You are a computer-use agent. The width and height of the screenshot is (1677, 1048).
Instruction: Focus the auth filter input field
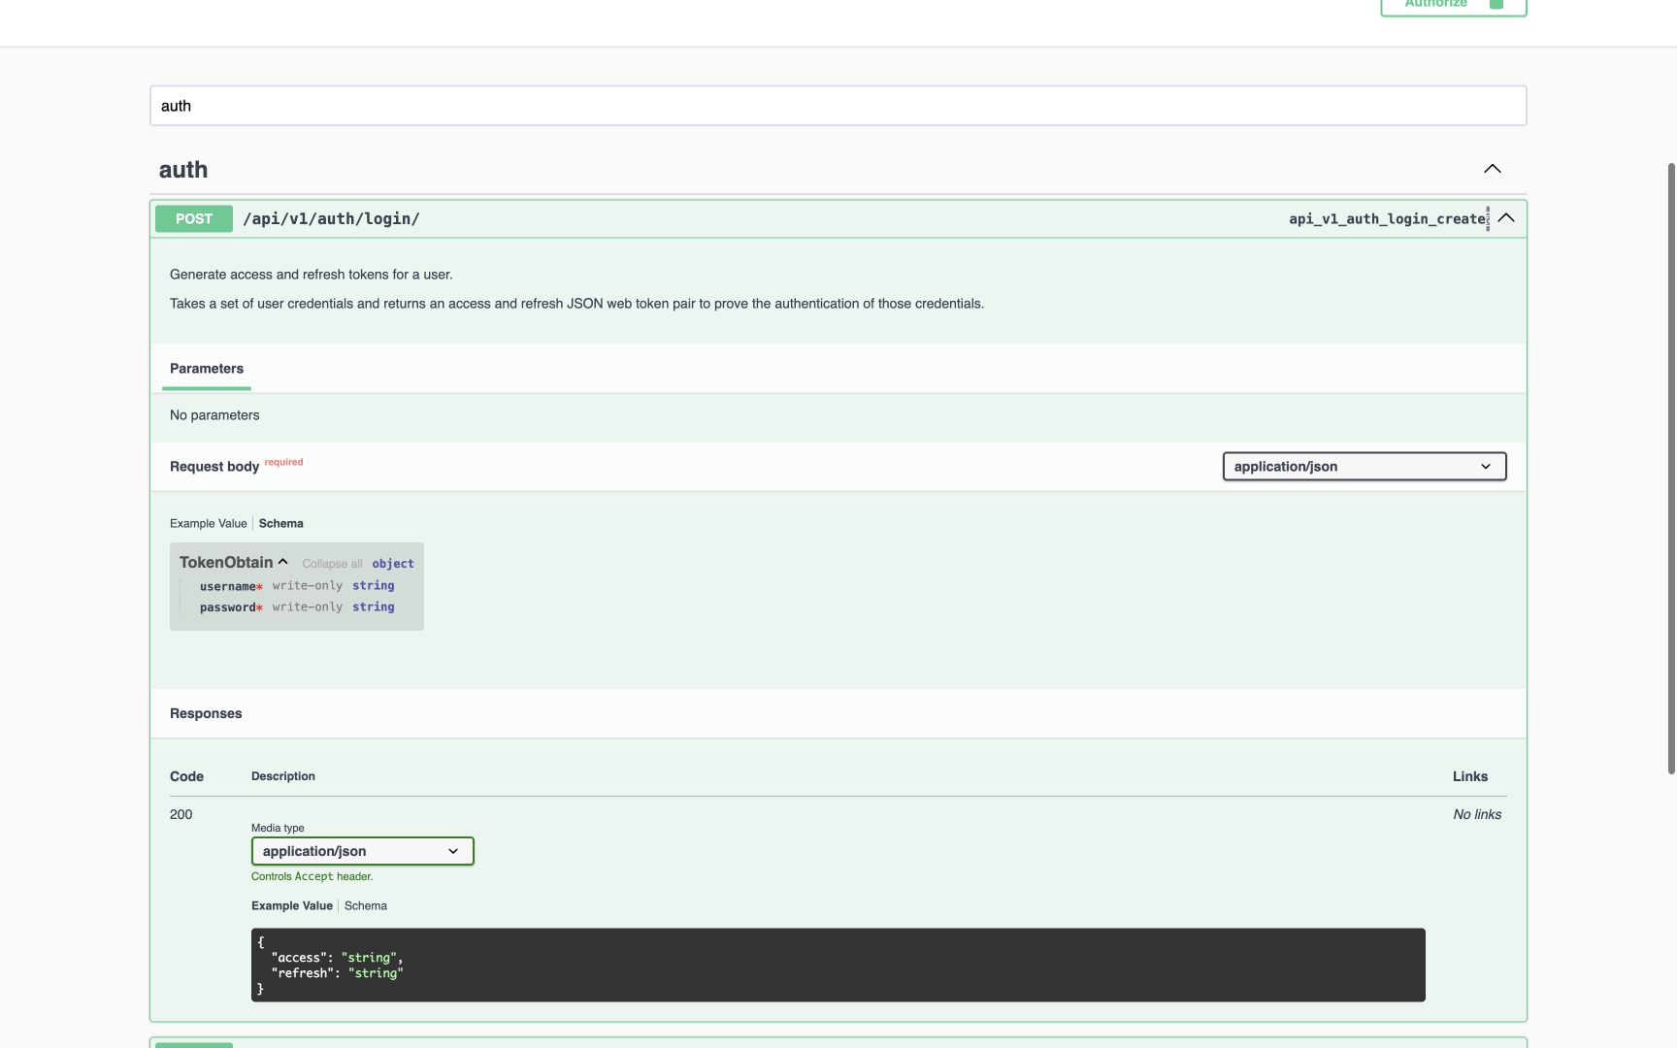(838, 106)
